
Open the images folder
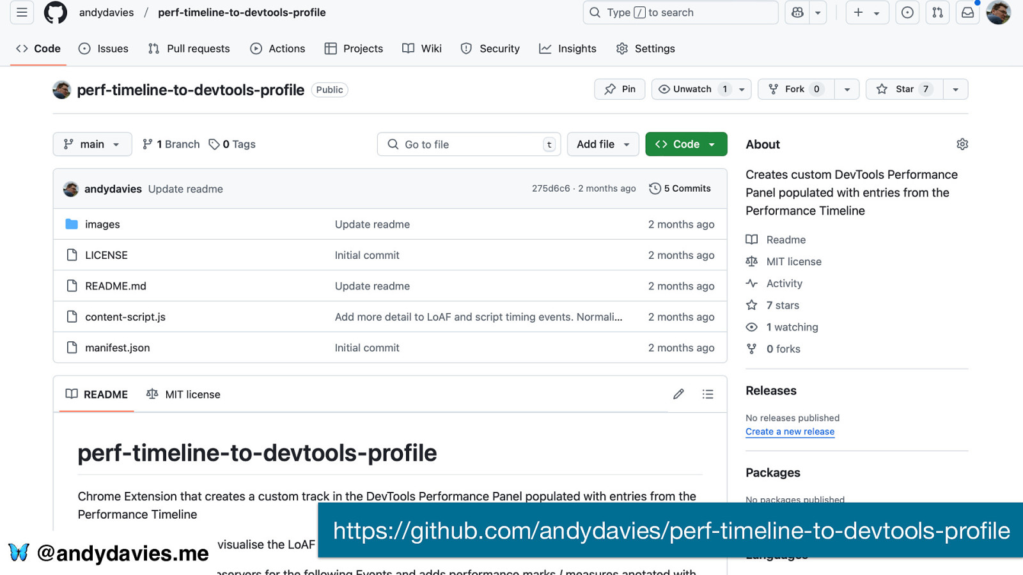point(102,224)
